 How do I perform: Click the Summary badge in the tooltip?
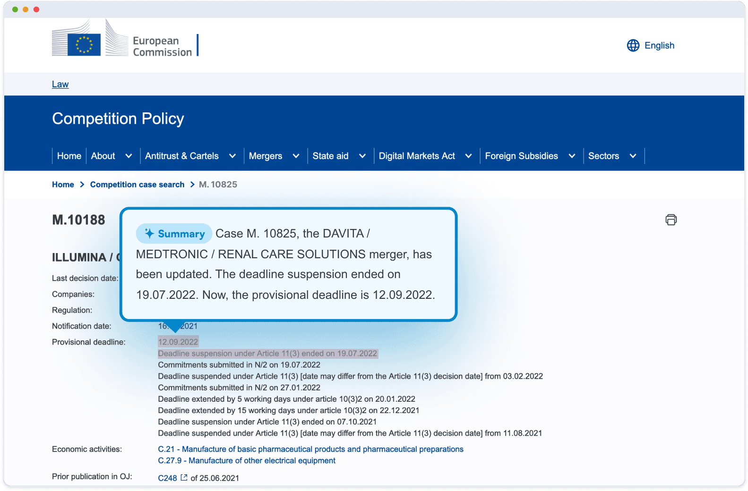click(x=174, y=233)
